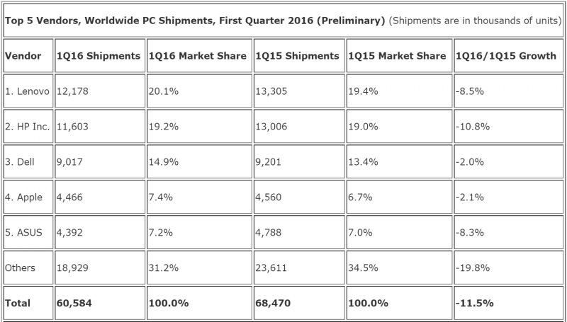Select Dell's 14.9% market share cell
The image size is (567, 322).
coord(162,162)
